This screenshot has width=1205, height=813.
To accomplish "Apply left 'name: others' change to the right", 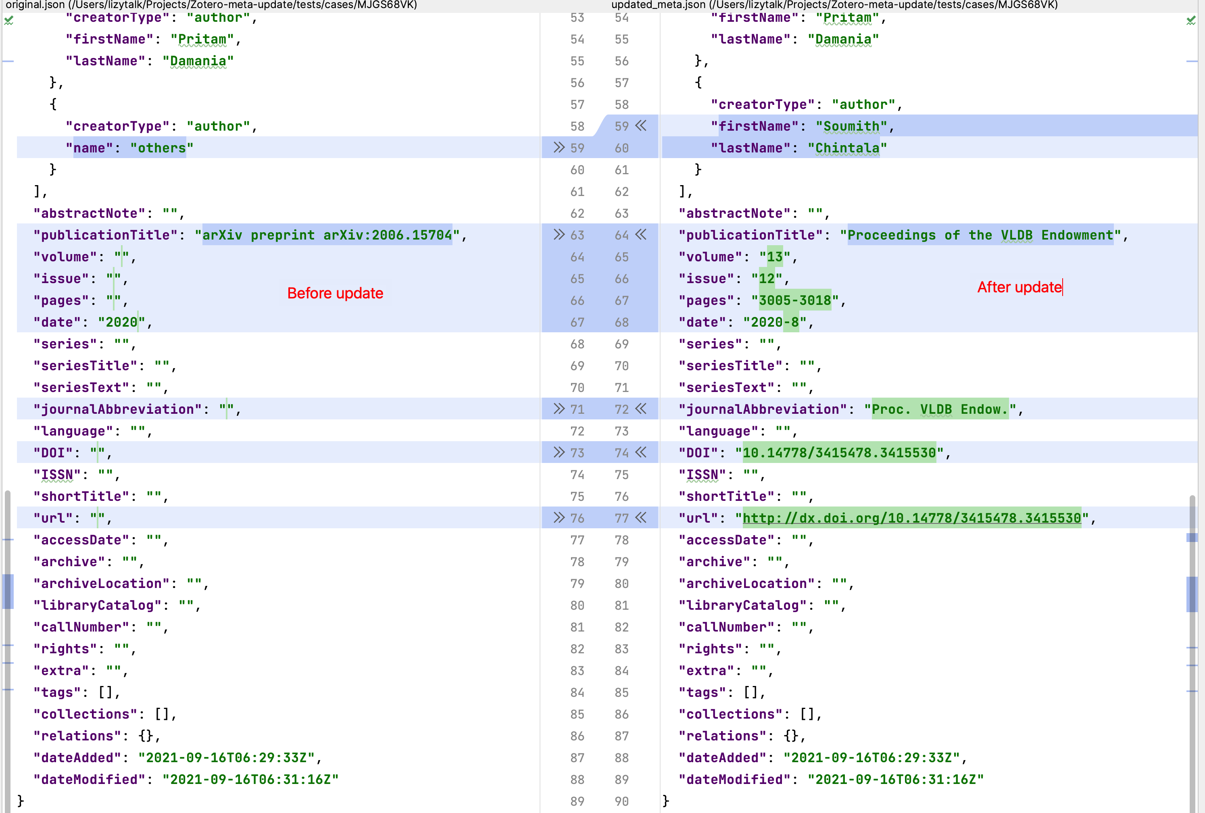I will click(x=559, y=148).
